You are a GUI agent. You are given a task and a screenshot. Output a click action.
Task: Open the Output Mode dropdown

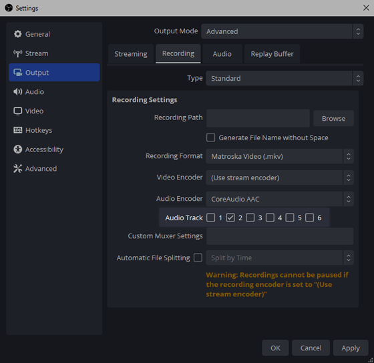[282, 31]
